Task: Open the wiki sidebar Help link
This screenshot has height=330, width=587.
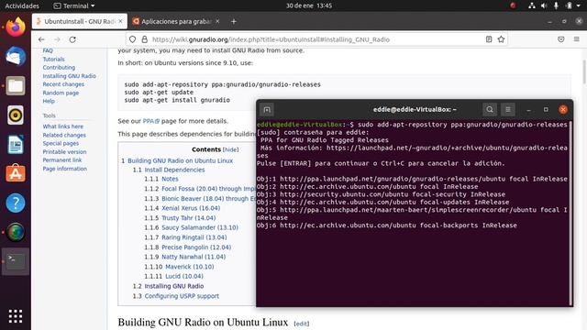Action: 49,101
